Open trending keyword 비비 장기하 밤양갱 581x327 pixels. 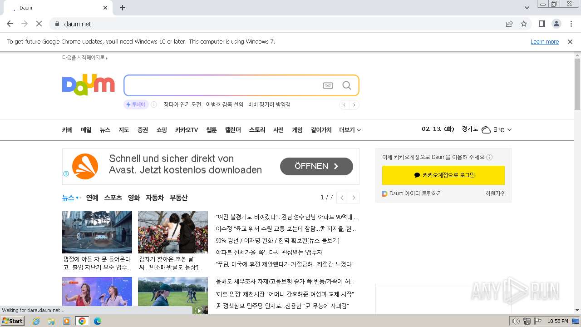click(269, 104)
